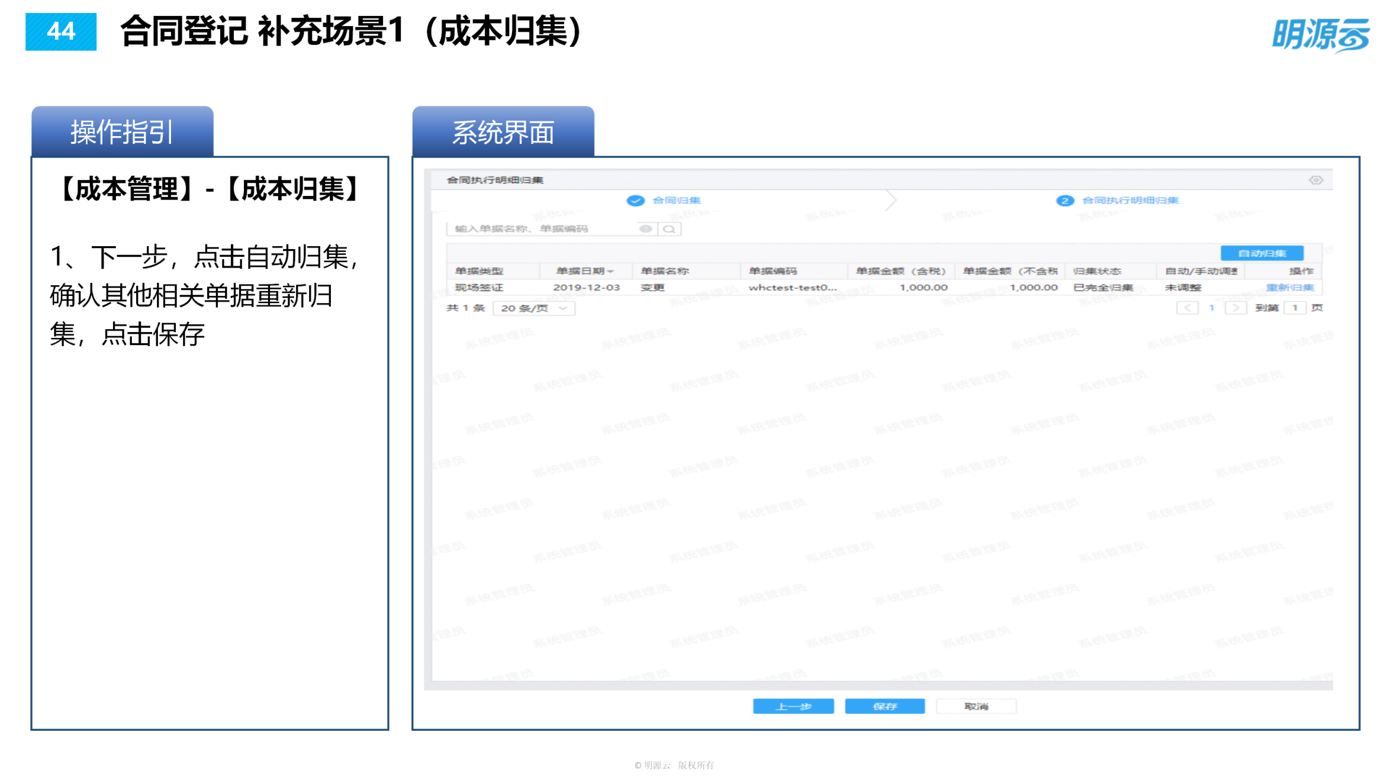Click the completed checkmark on 合同归集 step
Screen dimensions: 1391x780
635,200
